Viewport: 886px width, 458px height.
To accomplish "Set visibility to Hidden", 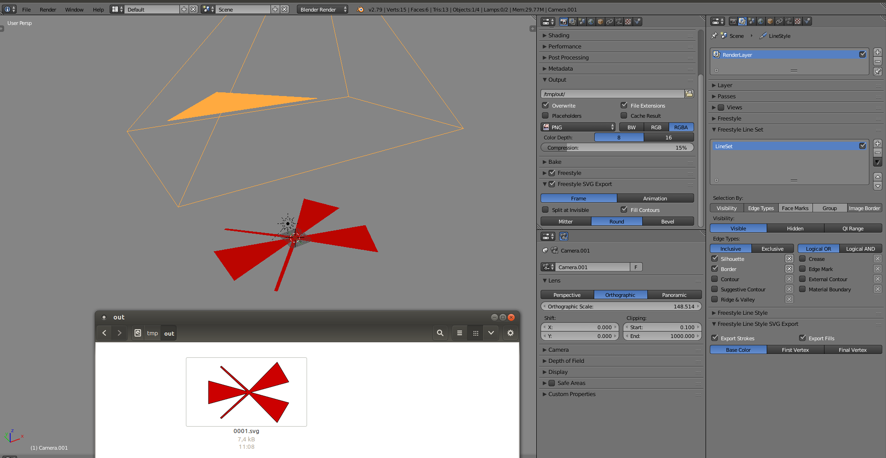I will point(795,228).
